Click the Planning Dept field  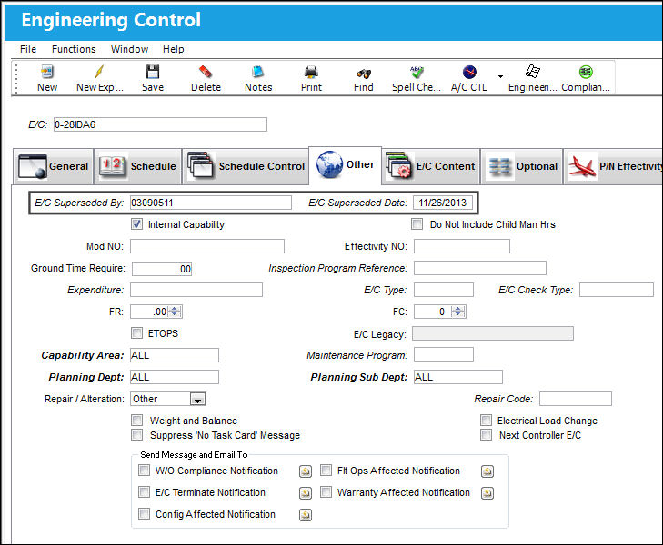pos(175,377)
